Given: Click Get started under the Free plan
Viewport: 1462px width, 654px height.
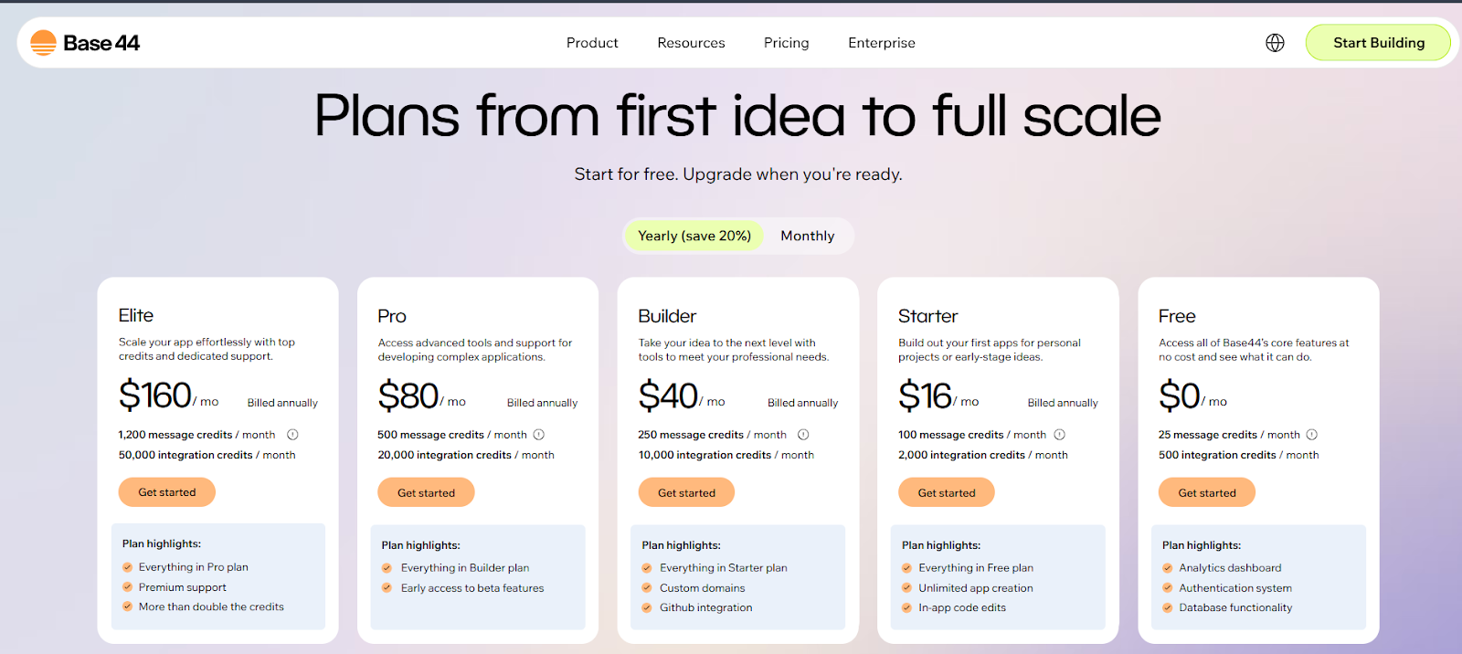Looking at the screenshot, I should [1206, 492].
